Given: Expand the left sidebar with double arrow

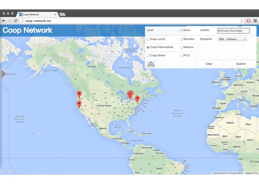Looking at the screenshot, I should point(3,74).
